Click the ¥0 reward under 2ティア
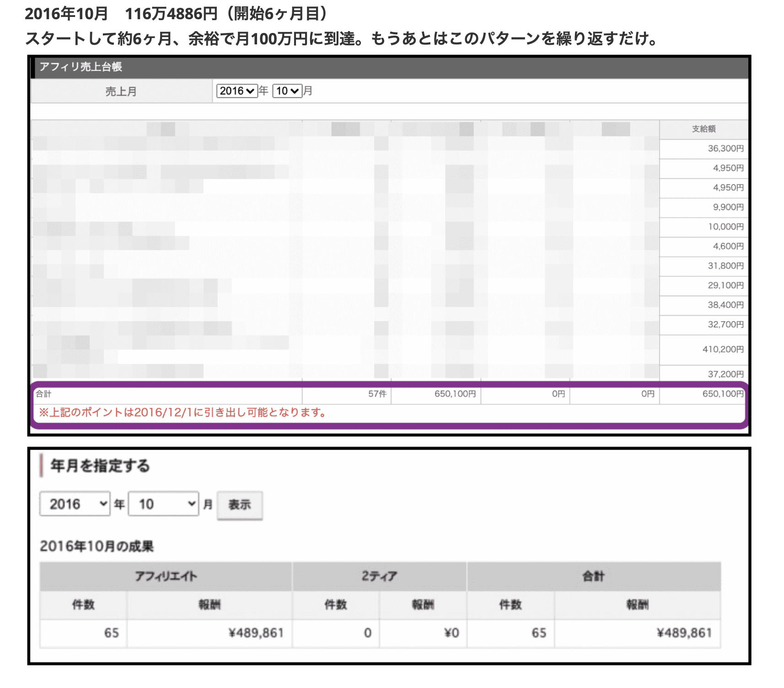This screenshot has height=688, width=784. coord(451,633)
